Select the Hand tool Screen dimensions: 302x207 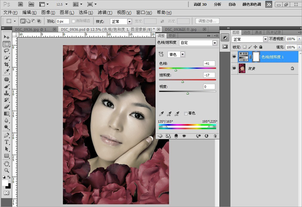[x=7, y=163]
